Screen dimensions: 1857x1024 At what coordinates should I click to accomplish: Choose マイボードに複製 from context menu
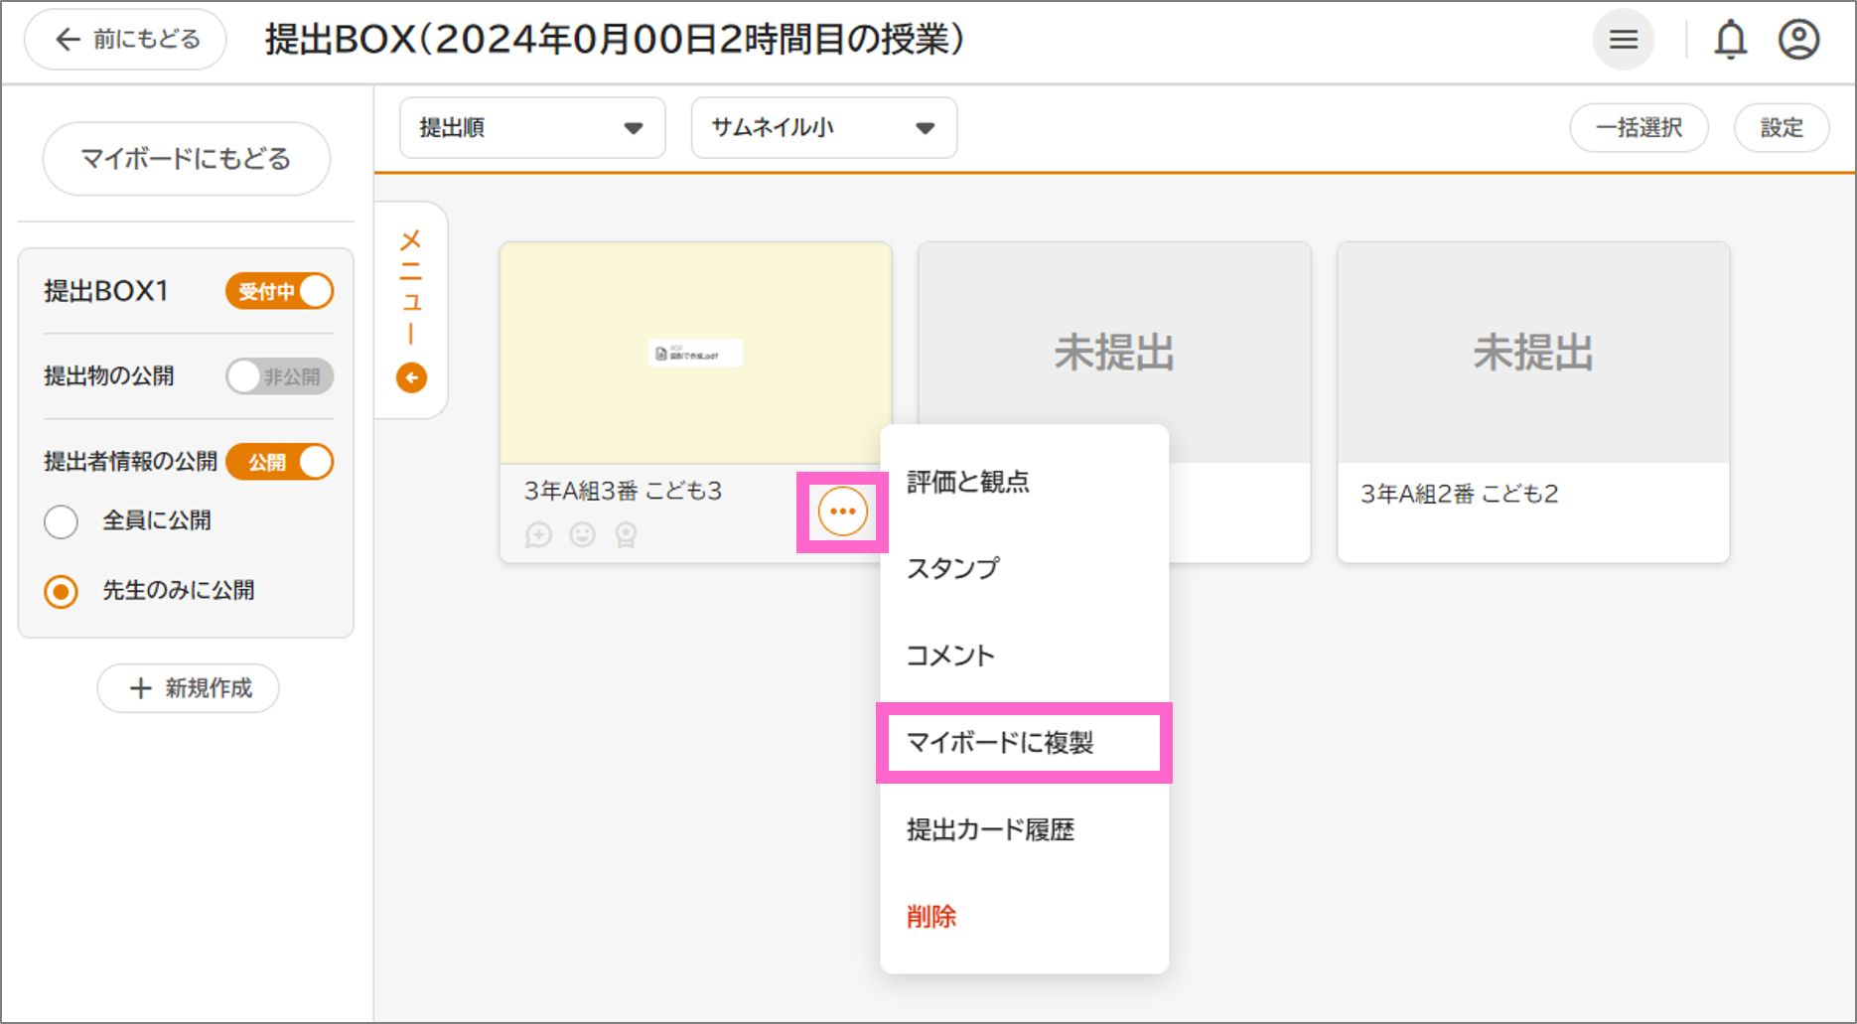[1023, 743]
